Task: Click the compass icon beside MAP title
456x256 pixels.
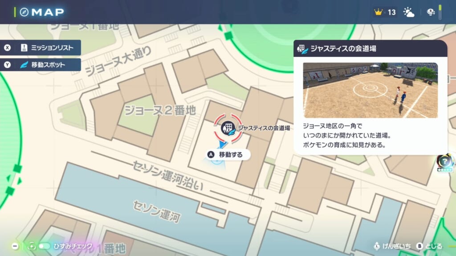Action: pyautogui.click(x=24, y=12)
